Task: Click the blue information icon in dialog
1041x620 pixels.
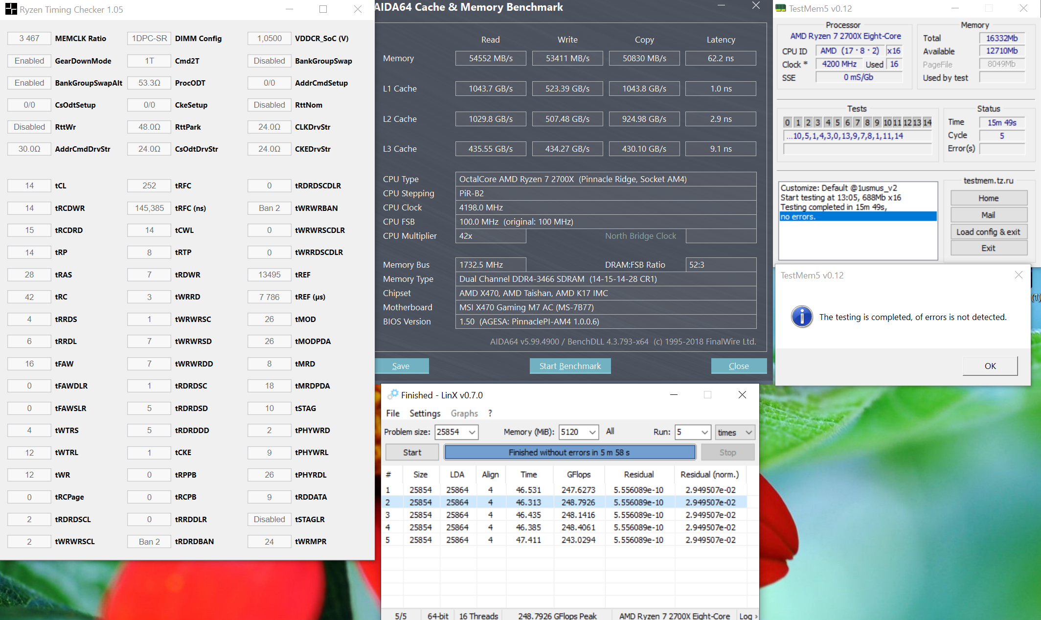Action: (x=802, y=317)
